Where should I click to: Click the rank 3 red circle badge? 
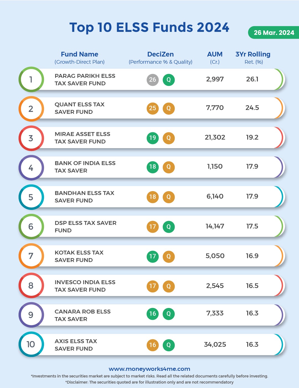[x=31, y=138]
